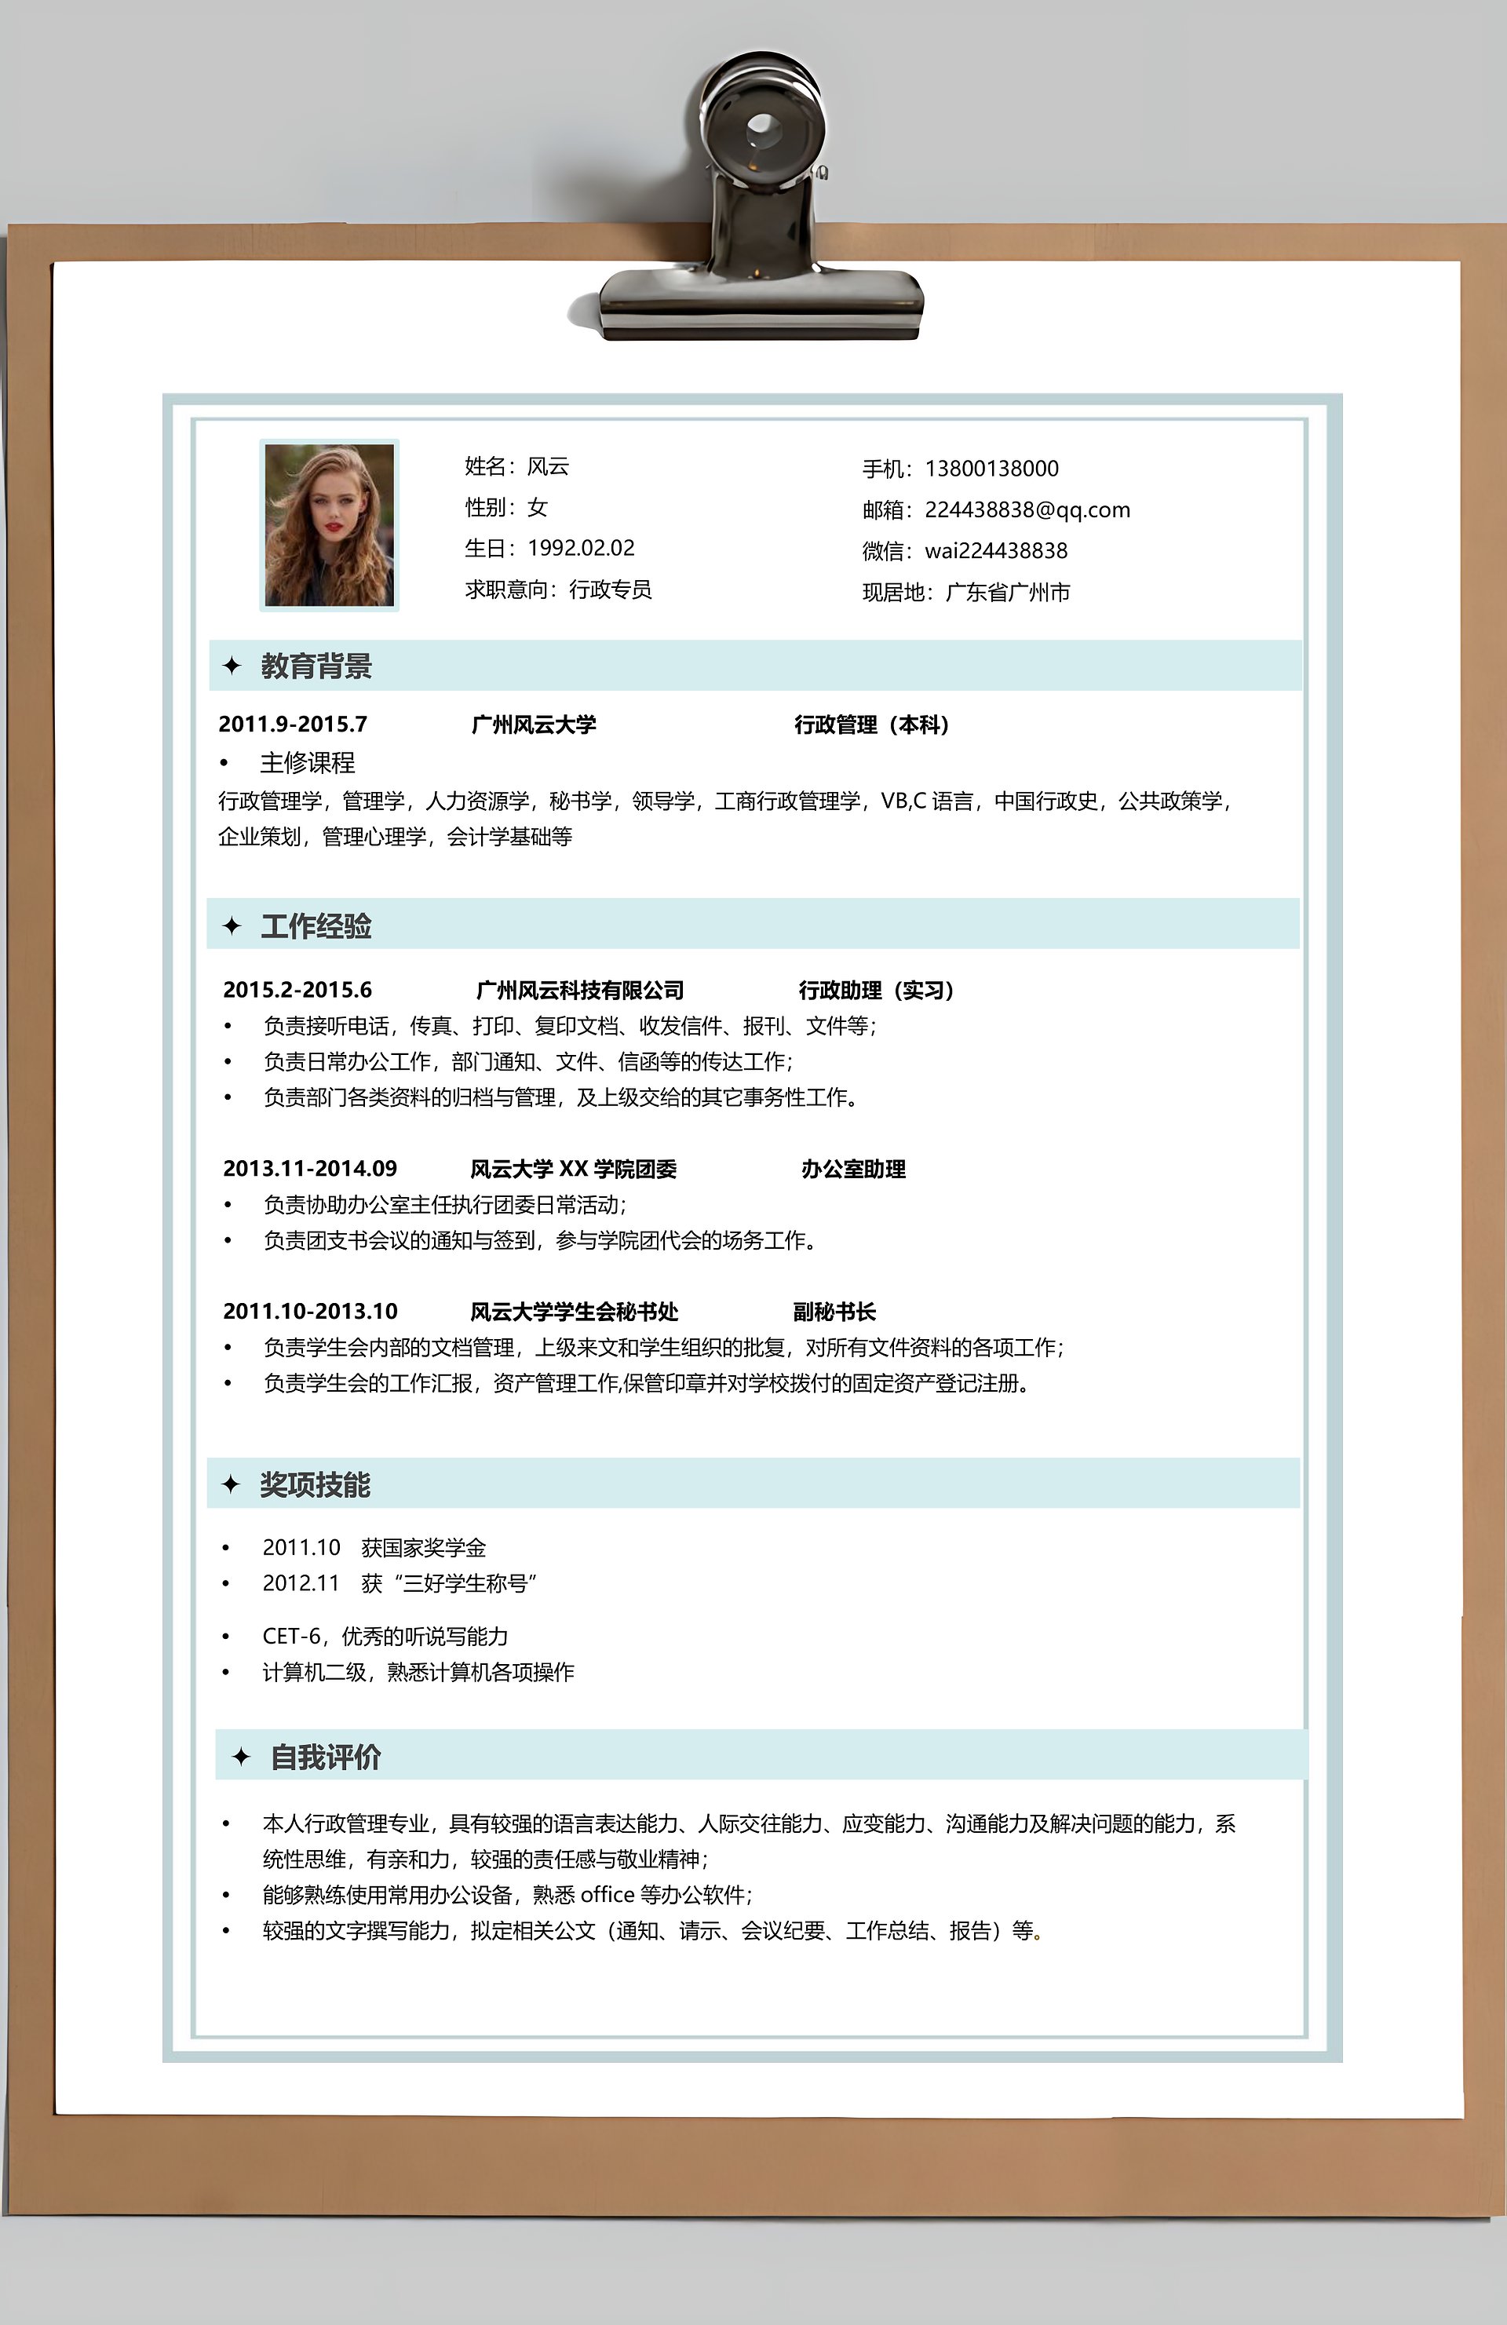The image size is (1507, 2325).
Task: Click star icon beside 工作经验 heading
Action: [232, 925]
